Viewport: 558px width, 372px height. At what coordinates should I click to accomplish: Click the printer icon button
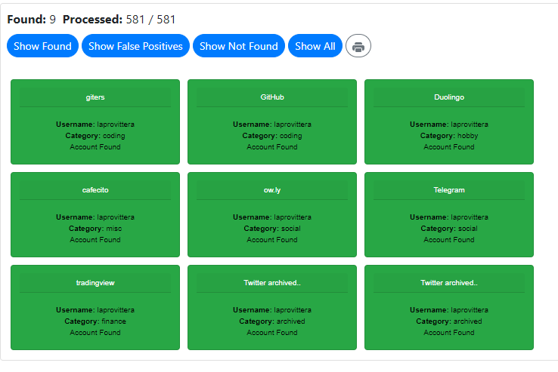(x=358, y=46)
